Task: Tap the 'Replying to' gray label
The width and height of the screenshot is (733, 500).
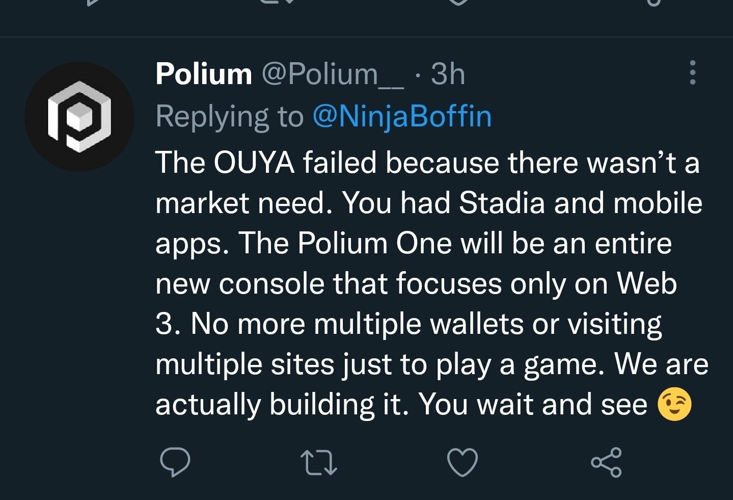Action: tap(229, 117)
